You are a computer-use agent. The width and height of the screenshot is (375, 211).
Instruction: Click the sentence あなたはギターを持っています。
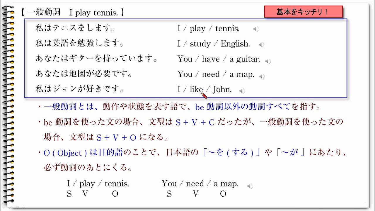pos(97,59)
